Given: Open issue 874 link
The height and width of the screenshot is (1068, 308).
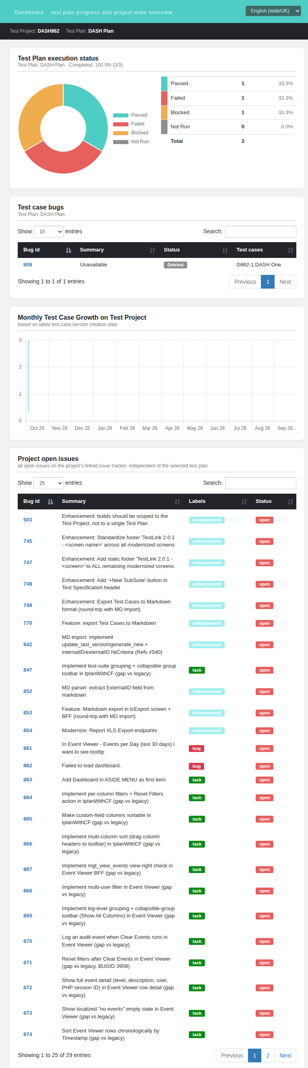Looking at the screenshot, I should tap(28, 1034).
